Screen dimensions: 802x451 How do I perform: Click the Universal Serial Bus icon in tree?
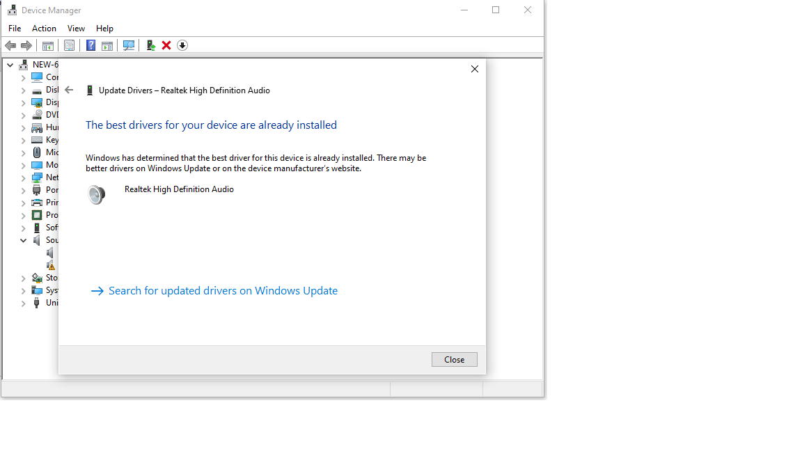[x=37, y=303]
